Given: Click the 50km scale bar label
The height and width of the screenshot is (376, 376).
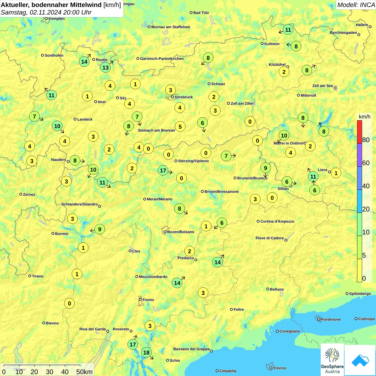Looking at the screenshot, I should (84, 372).
